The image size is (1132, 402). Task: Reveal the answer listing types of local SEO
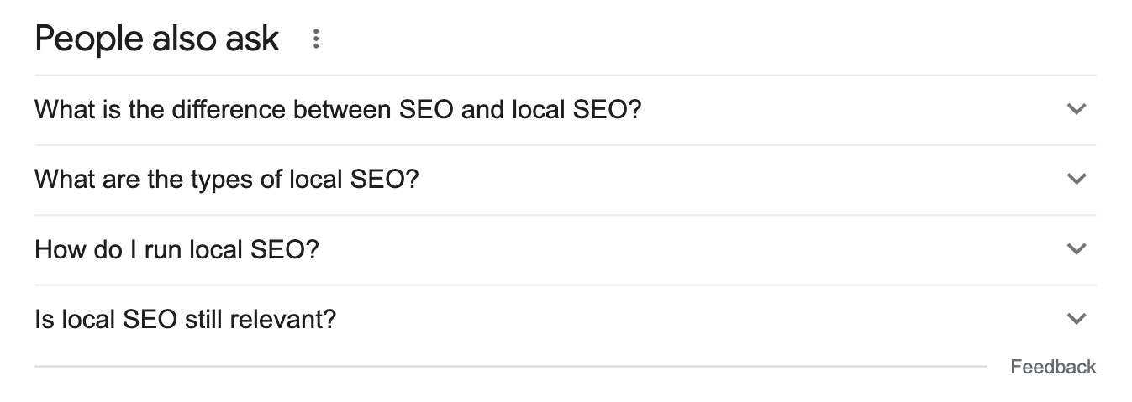click(226, 180)
